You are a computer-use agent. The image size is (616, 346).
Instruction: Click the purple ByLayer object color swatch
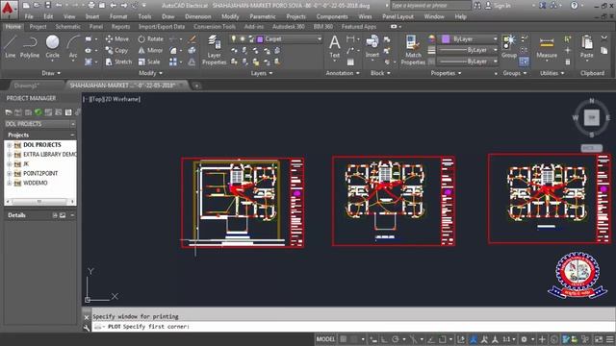446,38
